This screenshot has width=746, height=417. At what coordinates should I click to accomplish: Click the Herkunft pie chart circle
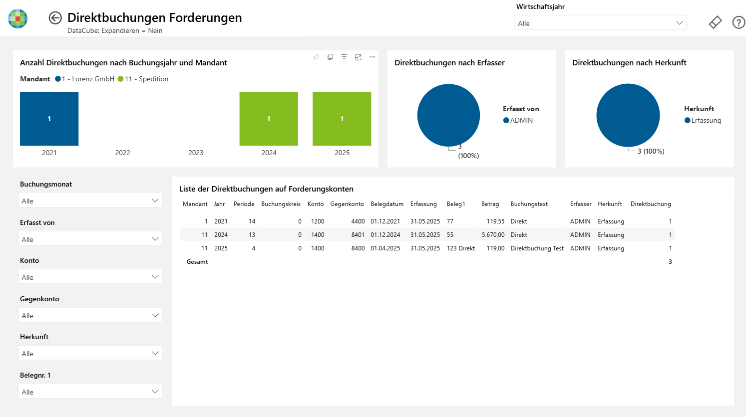click(x=628, y=115)
